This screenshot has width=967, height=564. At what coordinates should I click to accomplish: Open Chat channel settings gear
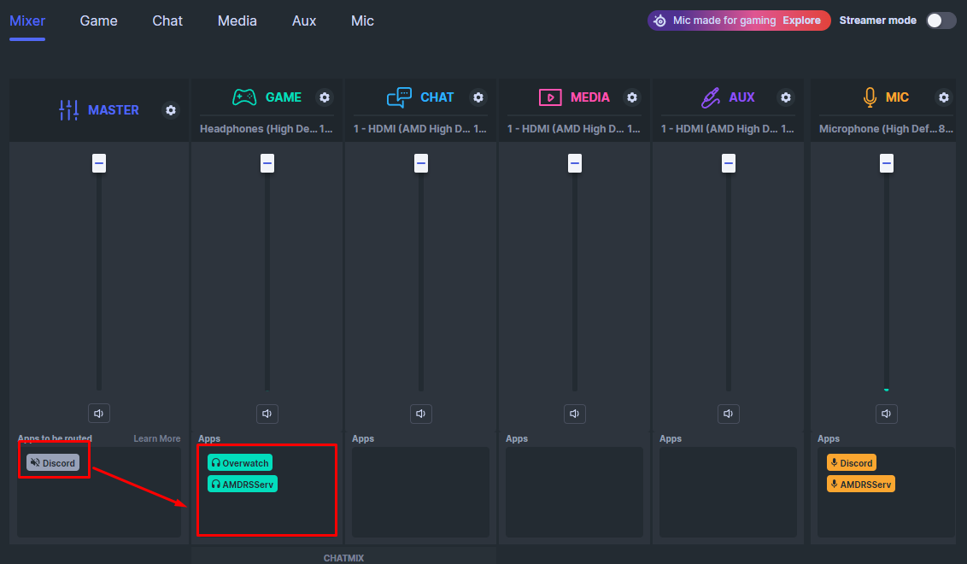pyautogui.click(x=478, y=97)
